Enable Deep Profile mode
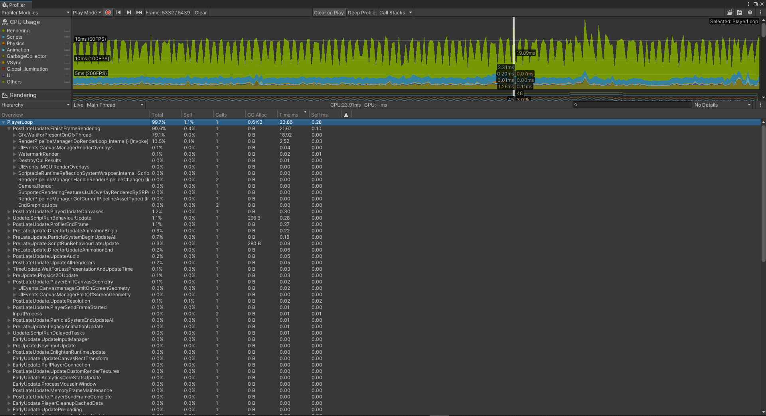This screenshot has width=766, height=416. [x=361, y=12]
